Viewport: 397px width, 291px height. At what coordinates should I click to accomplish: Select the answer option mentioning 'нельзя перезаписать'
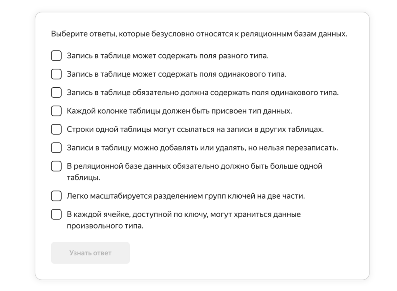(x=55, y=147)
